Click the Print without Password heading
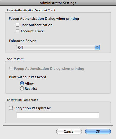The image size is (116, 139). tap(28, 77)
